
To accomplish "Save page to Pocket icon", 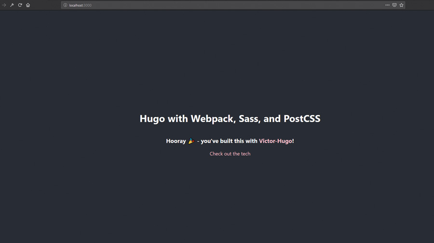I will pos(394,5).
